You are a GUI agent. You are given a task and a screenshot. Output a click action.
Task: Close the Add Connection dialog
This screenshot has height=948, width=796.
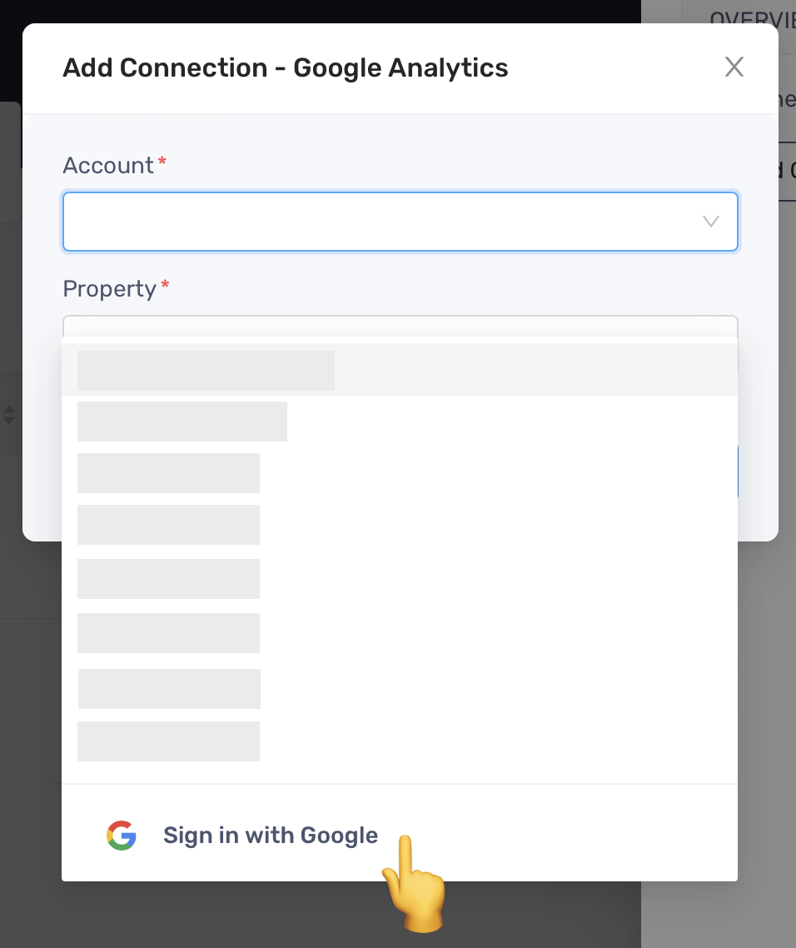tap(734, 67)
